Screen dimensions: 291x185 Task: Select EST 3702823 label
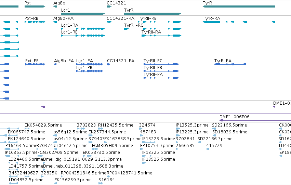tap(86, 125)
